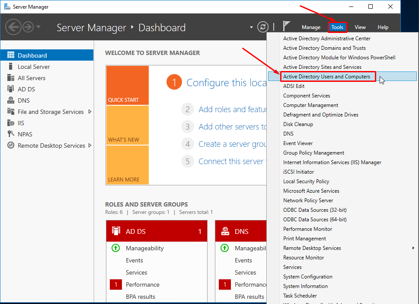Screen dimensions: 419x304
Task: Click the NPAS key icon
Action: pos(11,134)
